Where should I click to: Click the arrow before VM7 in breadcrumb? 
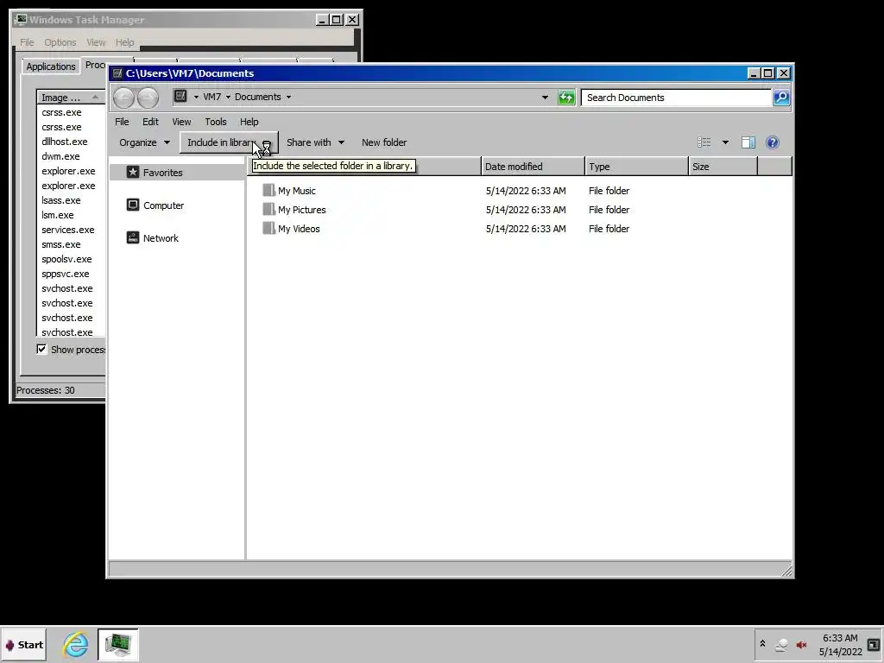tap(196, 97)
